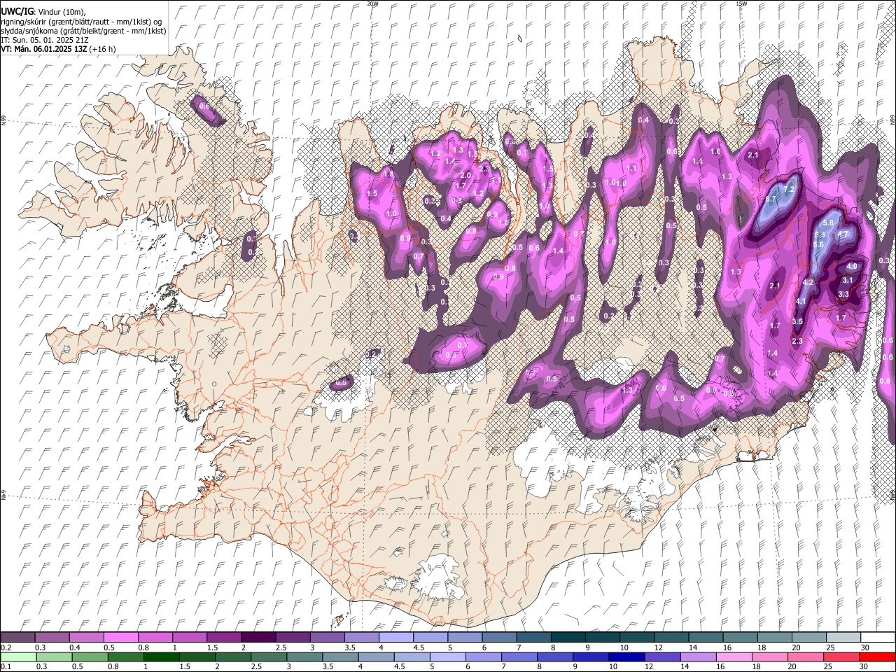
Task: Click the 3.3 value on the map
Action: pyautogui.click(x=843, y=295)
